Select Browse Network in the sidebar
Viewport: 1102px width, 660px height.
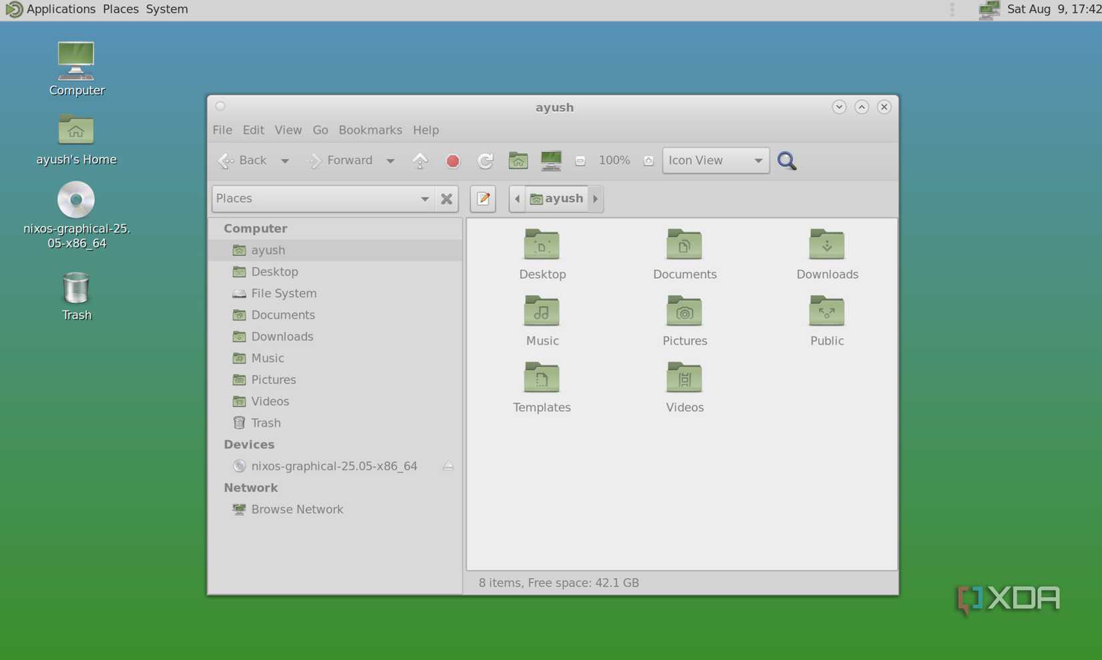click(297, 509)
